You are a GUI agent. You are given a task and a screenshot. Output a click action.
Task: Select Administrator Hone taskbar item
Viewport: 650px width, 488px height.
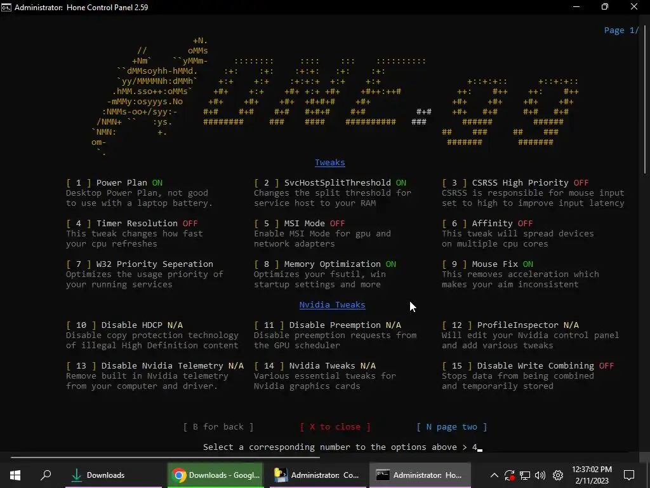pyautogui.click(x=420, y=475)
